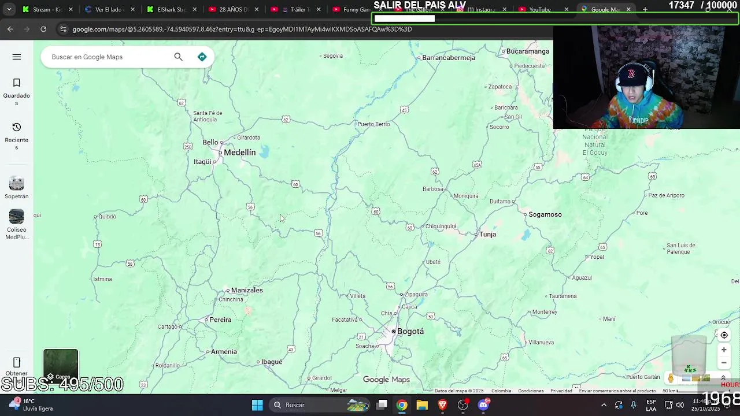This screenshot has height=416, width=740.
Task: Click the Armenia city label
Action: [x=224, y=351]
